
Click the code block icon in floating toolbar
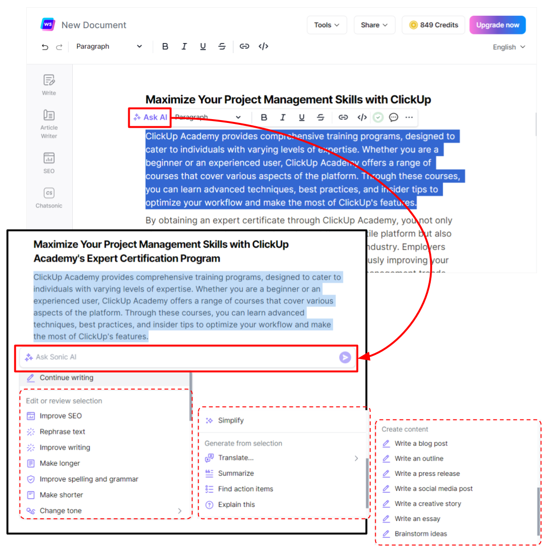point(362,117)
